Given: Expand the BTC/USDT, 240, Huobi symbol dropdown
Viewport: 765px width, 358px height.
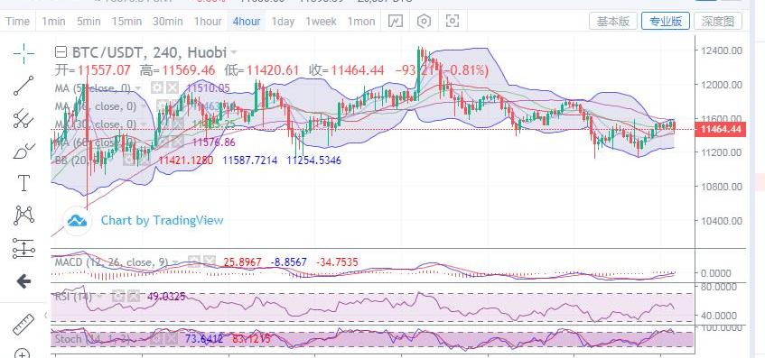Looking at the screenshot, I should (234, 52).
